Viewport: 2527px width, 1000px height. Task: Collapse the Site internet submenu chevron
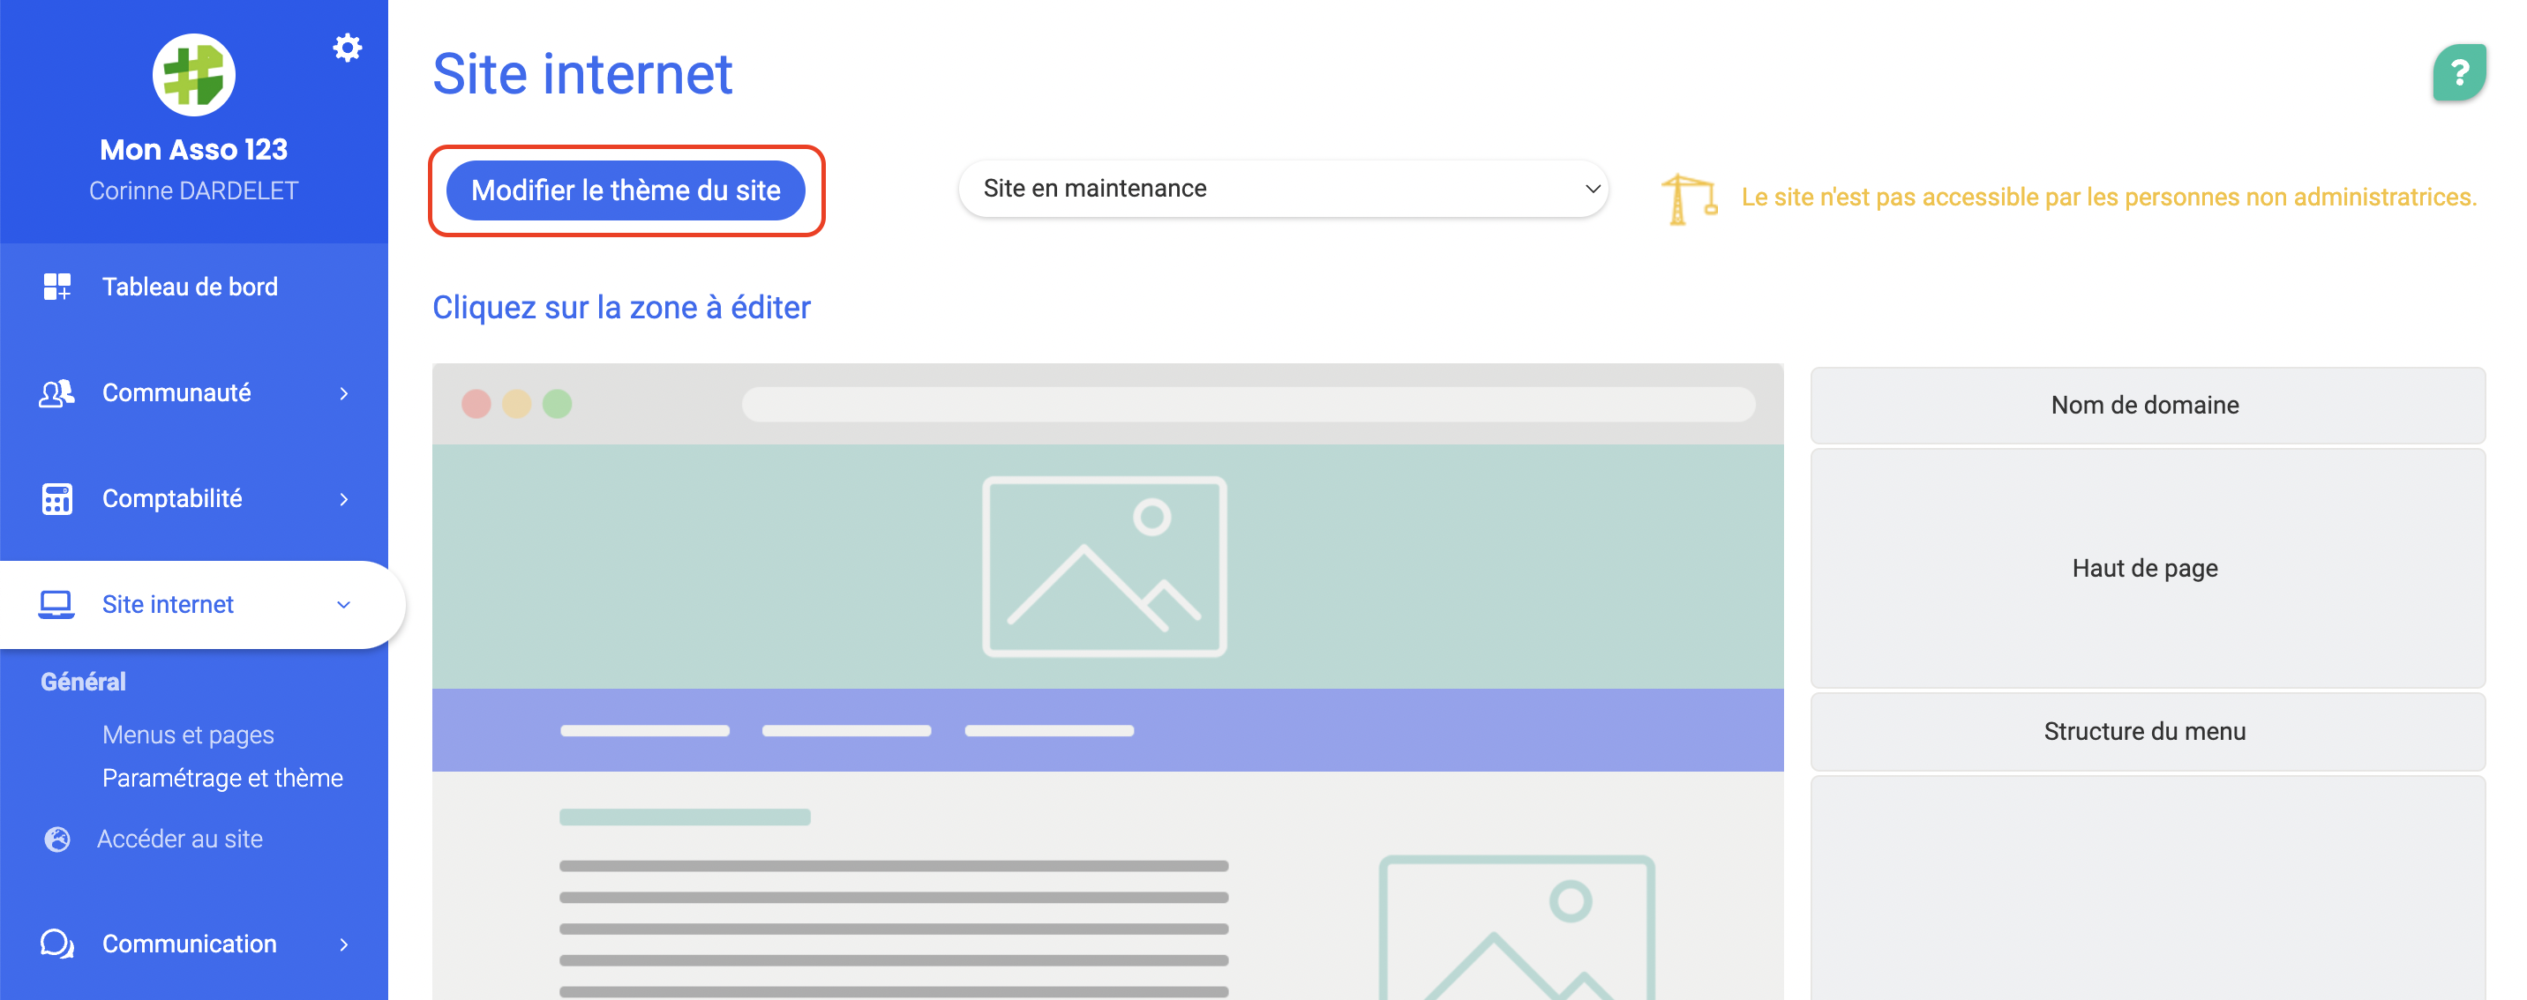click(343, 605)
